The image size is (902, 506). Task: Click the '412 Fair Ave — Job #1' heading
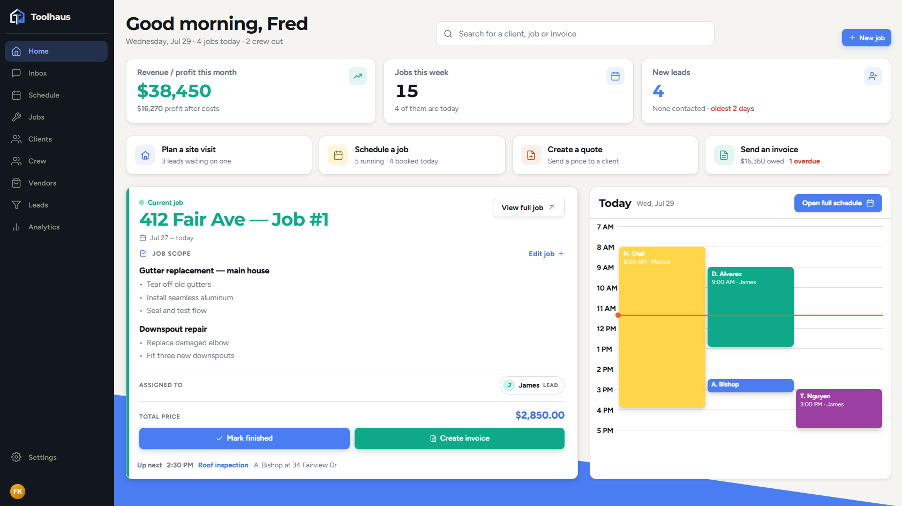click(234, 219)
